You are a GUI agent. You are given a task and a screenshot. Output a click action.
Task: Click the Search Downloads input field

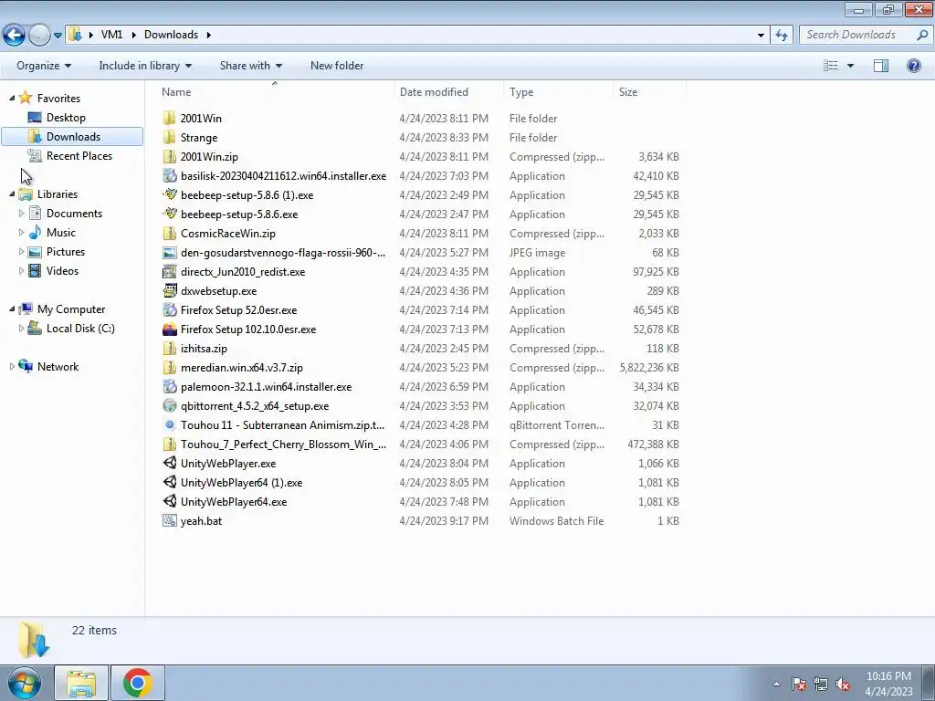[x=857, y=35]
